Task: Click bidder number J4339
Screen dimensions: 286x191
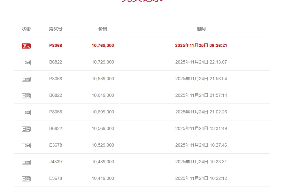Action: [56, 162]
